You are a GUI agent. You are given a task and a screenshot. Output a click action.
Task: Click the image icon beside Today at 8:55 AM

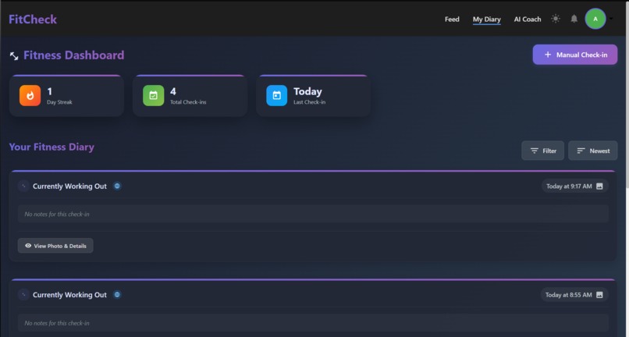(x=599, y=295)
